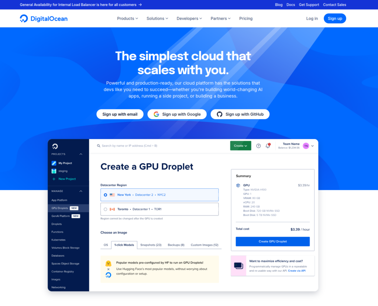Switch to the 1-click Models tab
This screenshot has height=306, width=378.
point(124,245)
